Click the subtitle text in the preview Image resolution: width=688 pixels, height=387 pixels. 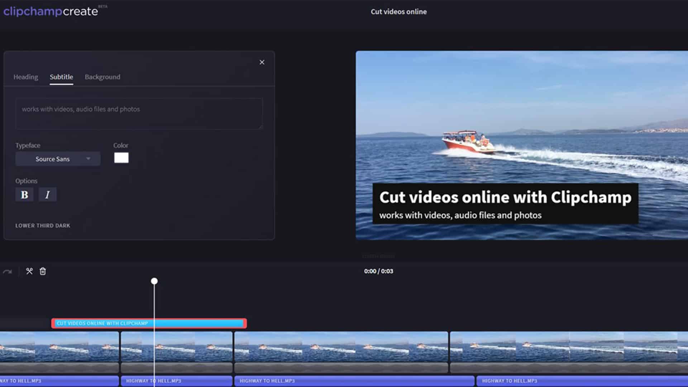(460, 215)
